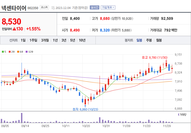191x133 pixels.
Task: Click the red 20-day moving average swatch
Action: click(x=10, y=52)
